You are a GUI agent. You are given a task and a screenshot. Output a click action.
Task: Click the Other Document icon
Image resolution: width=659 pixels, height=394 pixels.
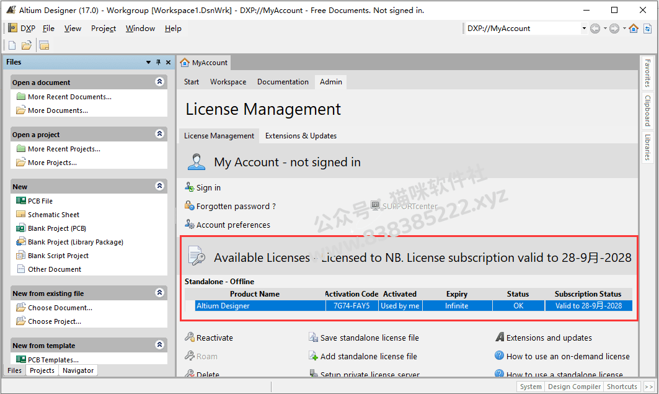(x=20, y=269)
